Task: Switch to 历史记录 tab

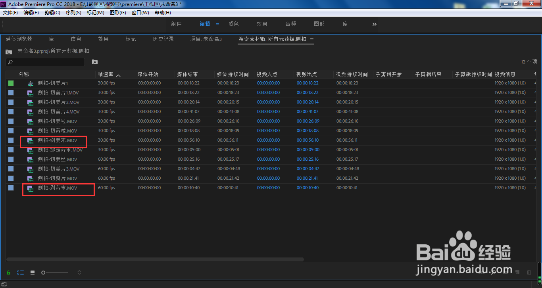Action: [x=163, y=39]
